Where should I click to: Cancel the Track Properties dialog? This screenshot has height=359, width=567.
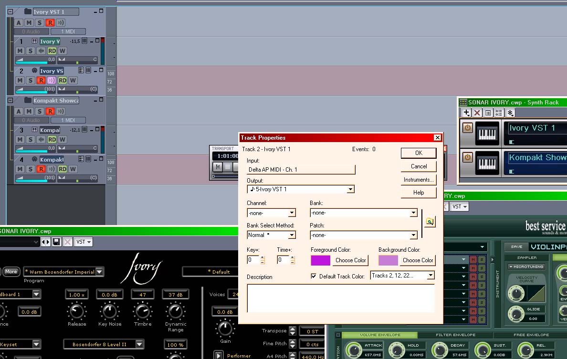coord(419,166)
